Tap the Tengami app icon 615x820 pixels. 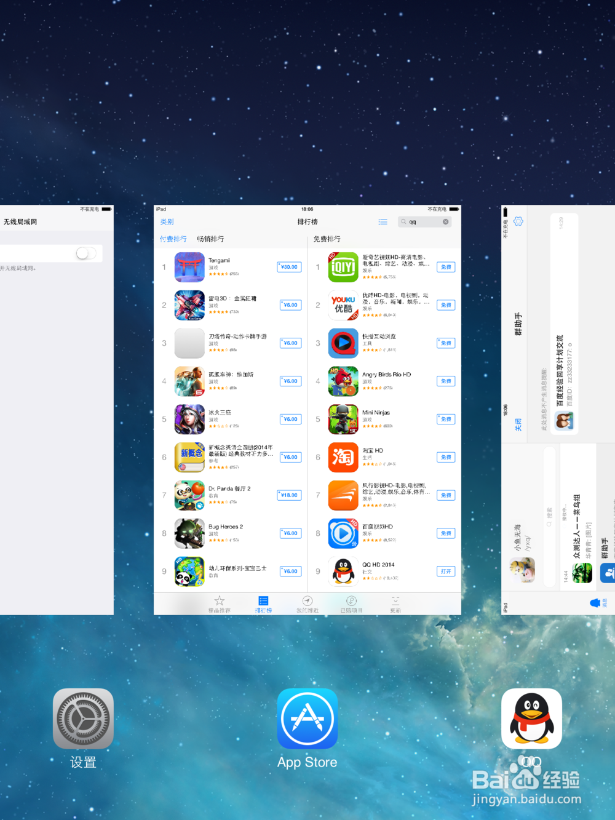189,267
